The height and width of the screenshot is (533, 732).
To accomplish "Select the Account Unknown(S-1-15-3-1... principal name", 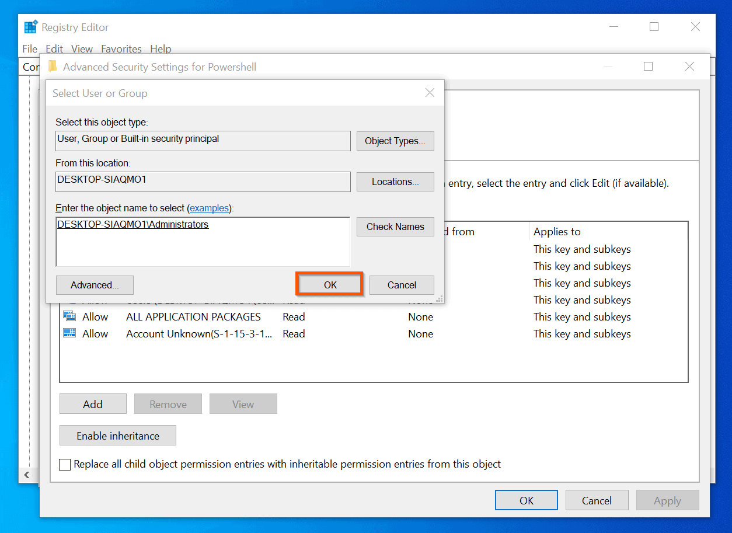I will pyautogui.click(x=199, y=334).
